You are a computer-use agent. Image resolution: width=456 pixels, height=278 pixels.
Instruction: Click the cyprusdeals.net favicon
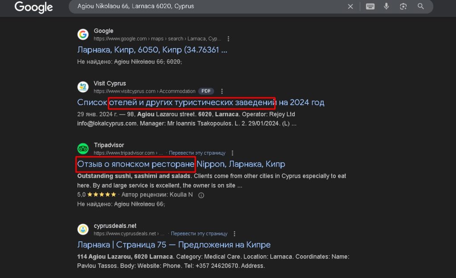point(83,229)
